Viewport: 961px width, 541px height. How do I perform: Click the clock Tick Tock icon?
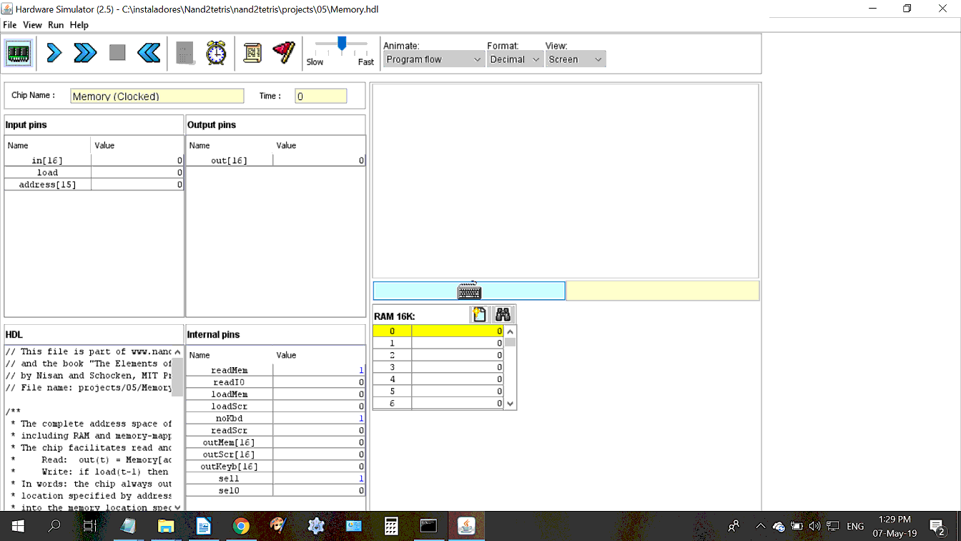click(x=216, y=53)
